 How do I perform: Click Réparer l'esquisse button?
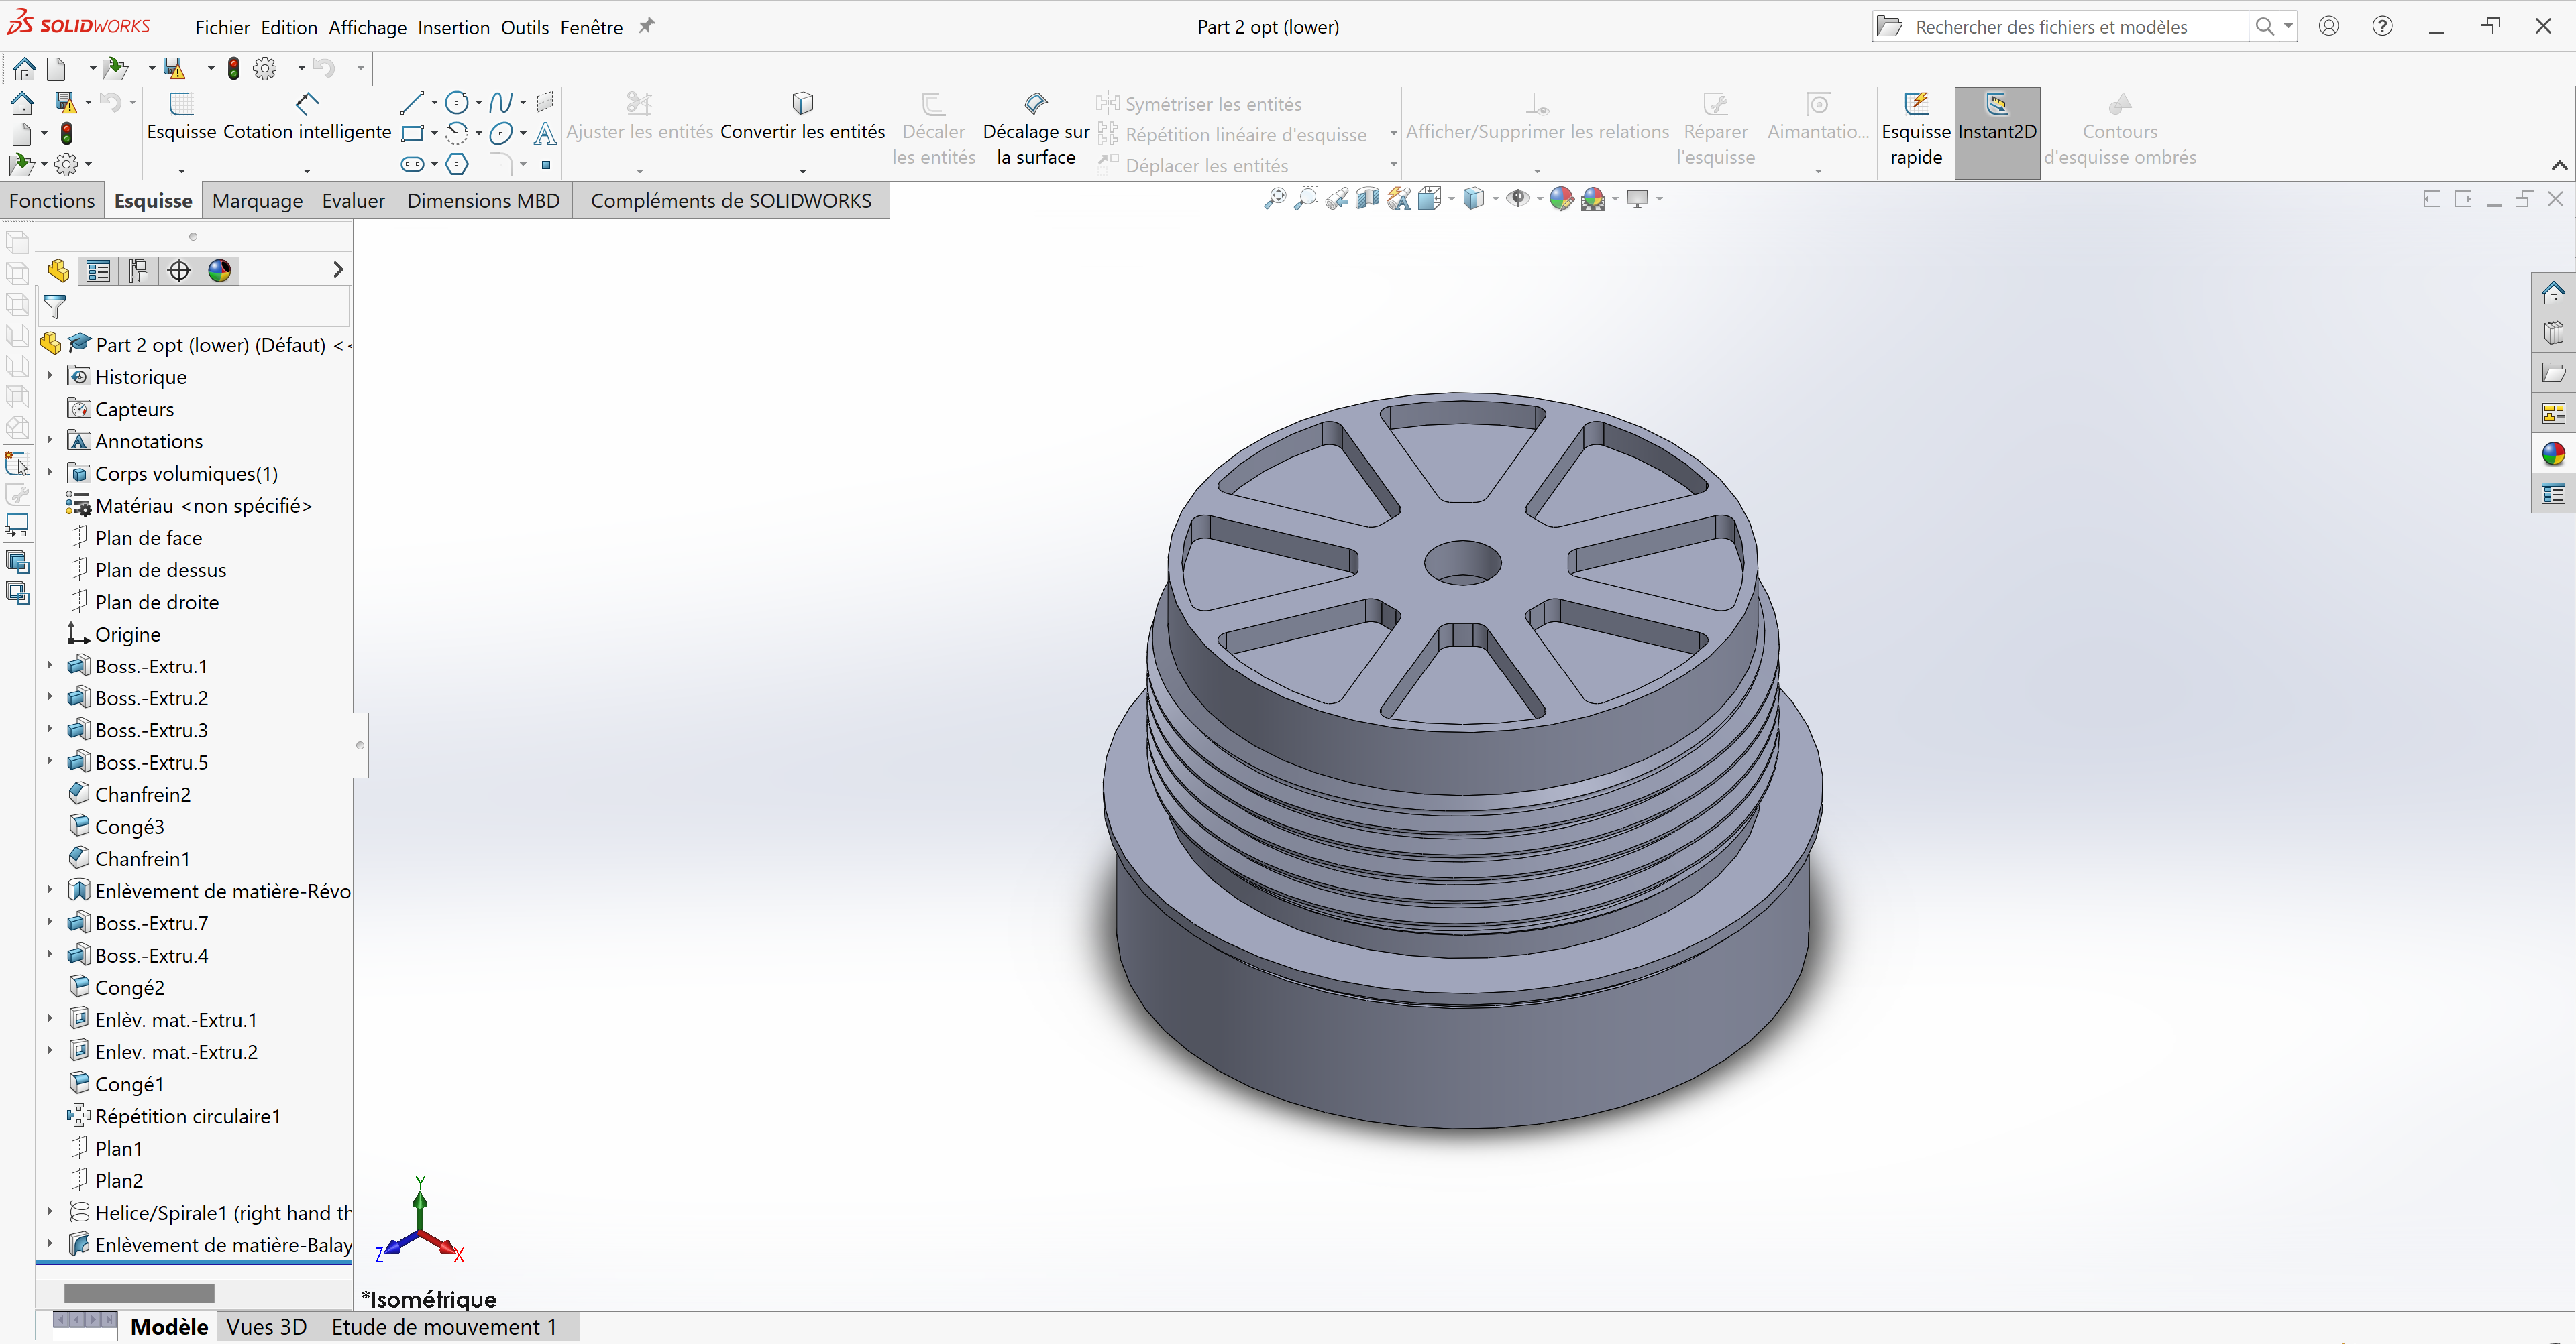1715,130
